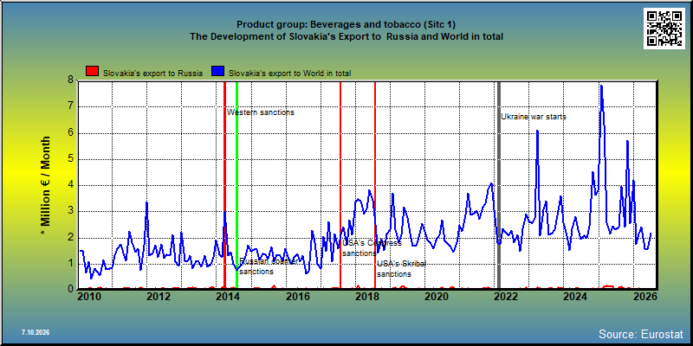Viewport: 693px width, 346px height.
Task: Click the y-axis value 2
Action: tap(70, 238)
